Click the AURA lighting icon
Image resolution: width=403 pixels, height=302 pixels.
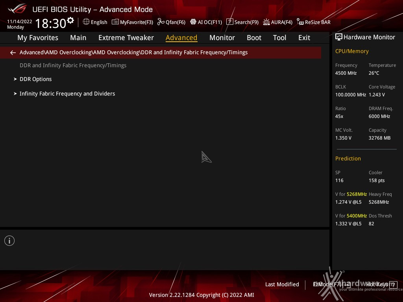[x=266, y=22]
